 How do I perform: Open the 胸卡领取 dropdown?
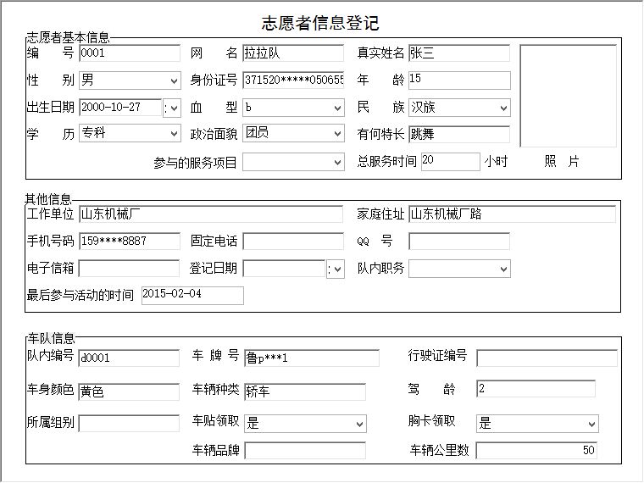[537, 424]
